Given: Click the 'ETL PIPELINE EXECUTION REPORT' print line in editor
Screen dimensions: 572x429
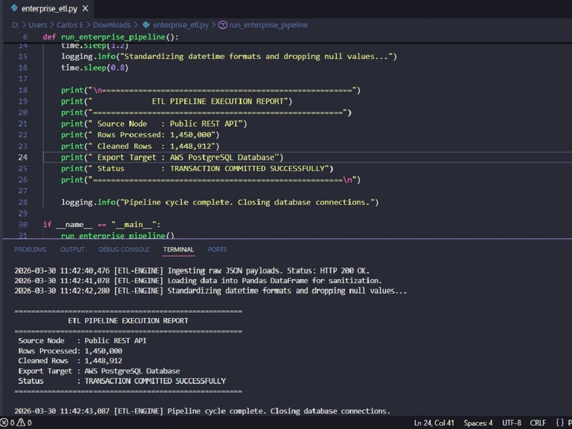Looking at the screenshot, I should (x=177, y=101).
